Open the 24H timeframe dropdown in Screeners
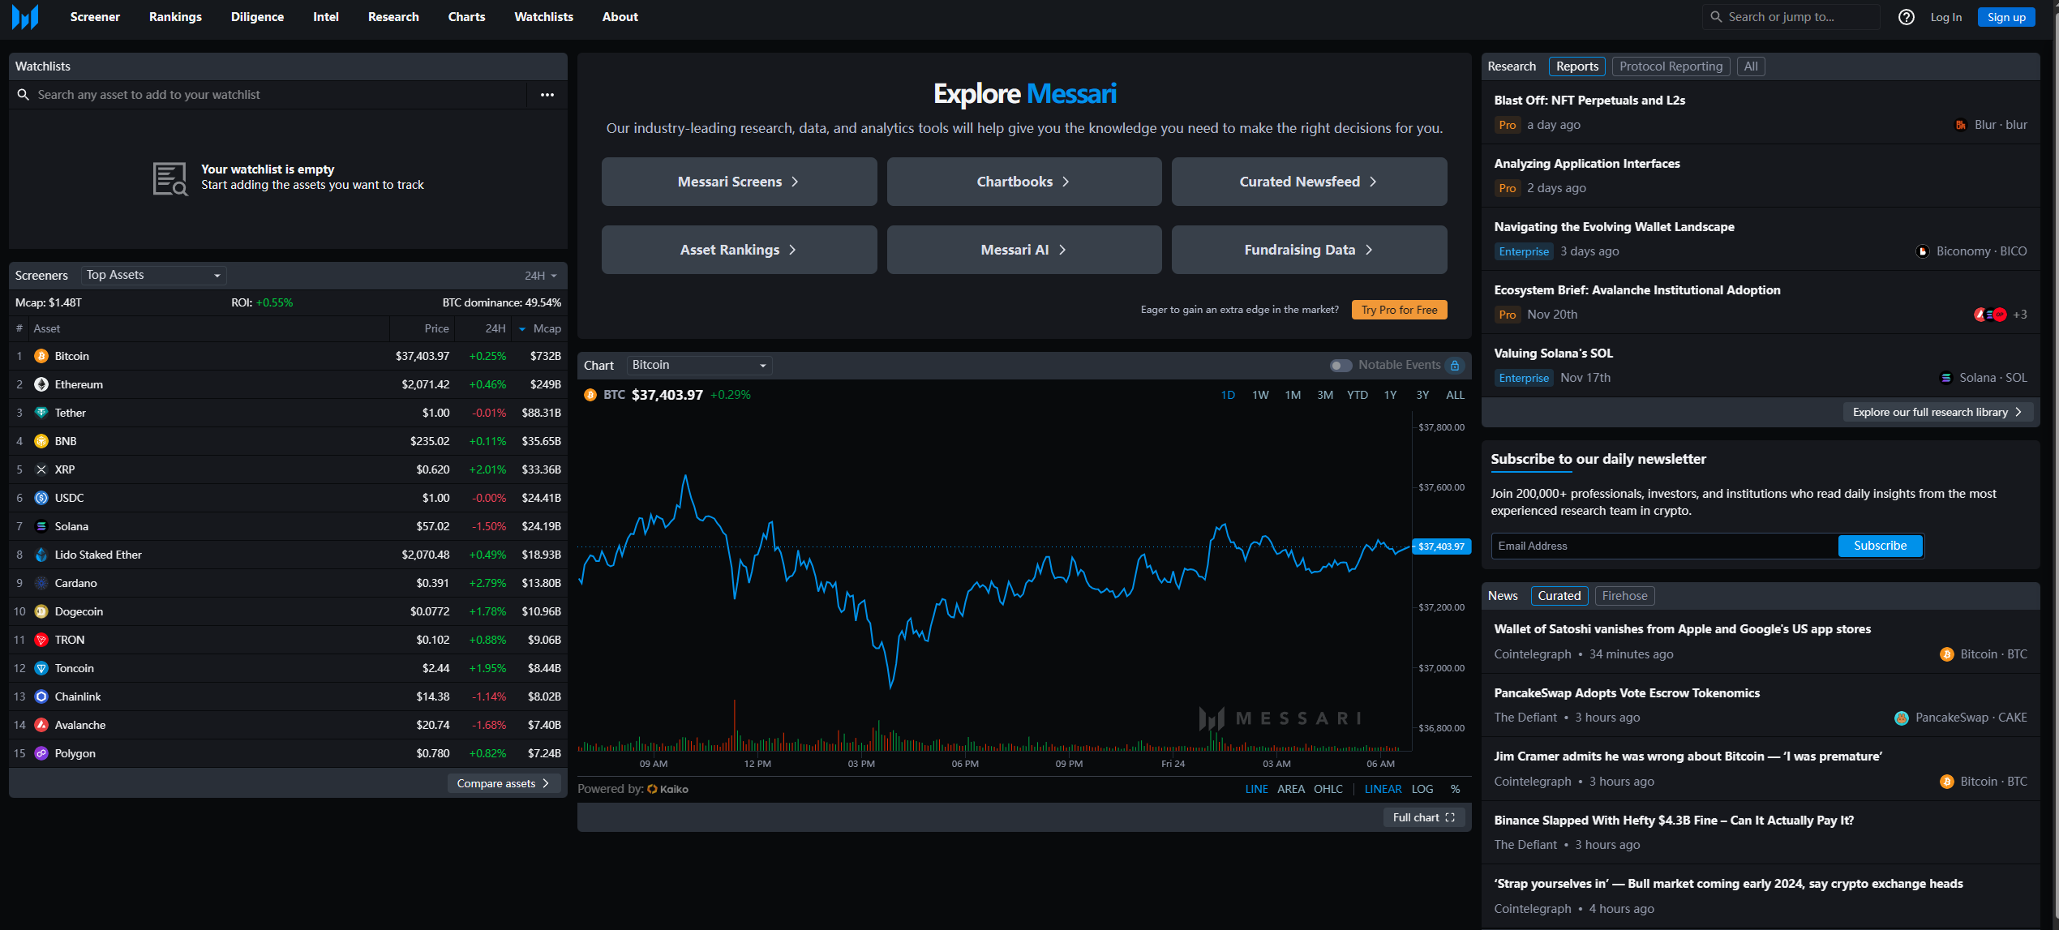 [541, 276]
